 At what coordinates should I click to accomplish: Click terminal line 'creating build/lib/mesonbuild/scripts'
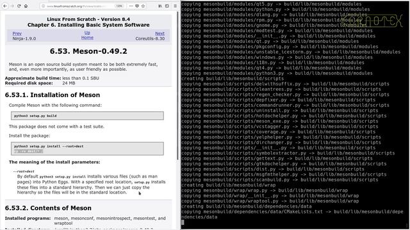(x=233, y=79)
